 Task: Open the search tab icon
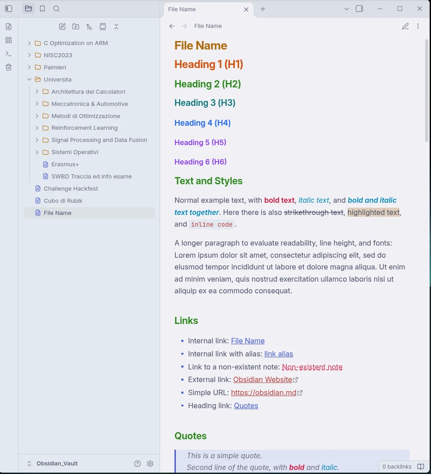click(x=56, y=9)
